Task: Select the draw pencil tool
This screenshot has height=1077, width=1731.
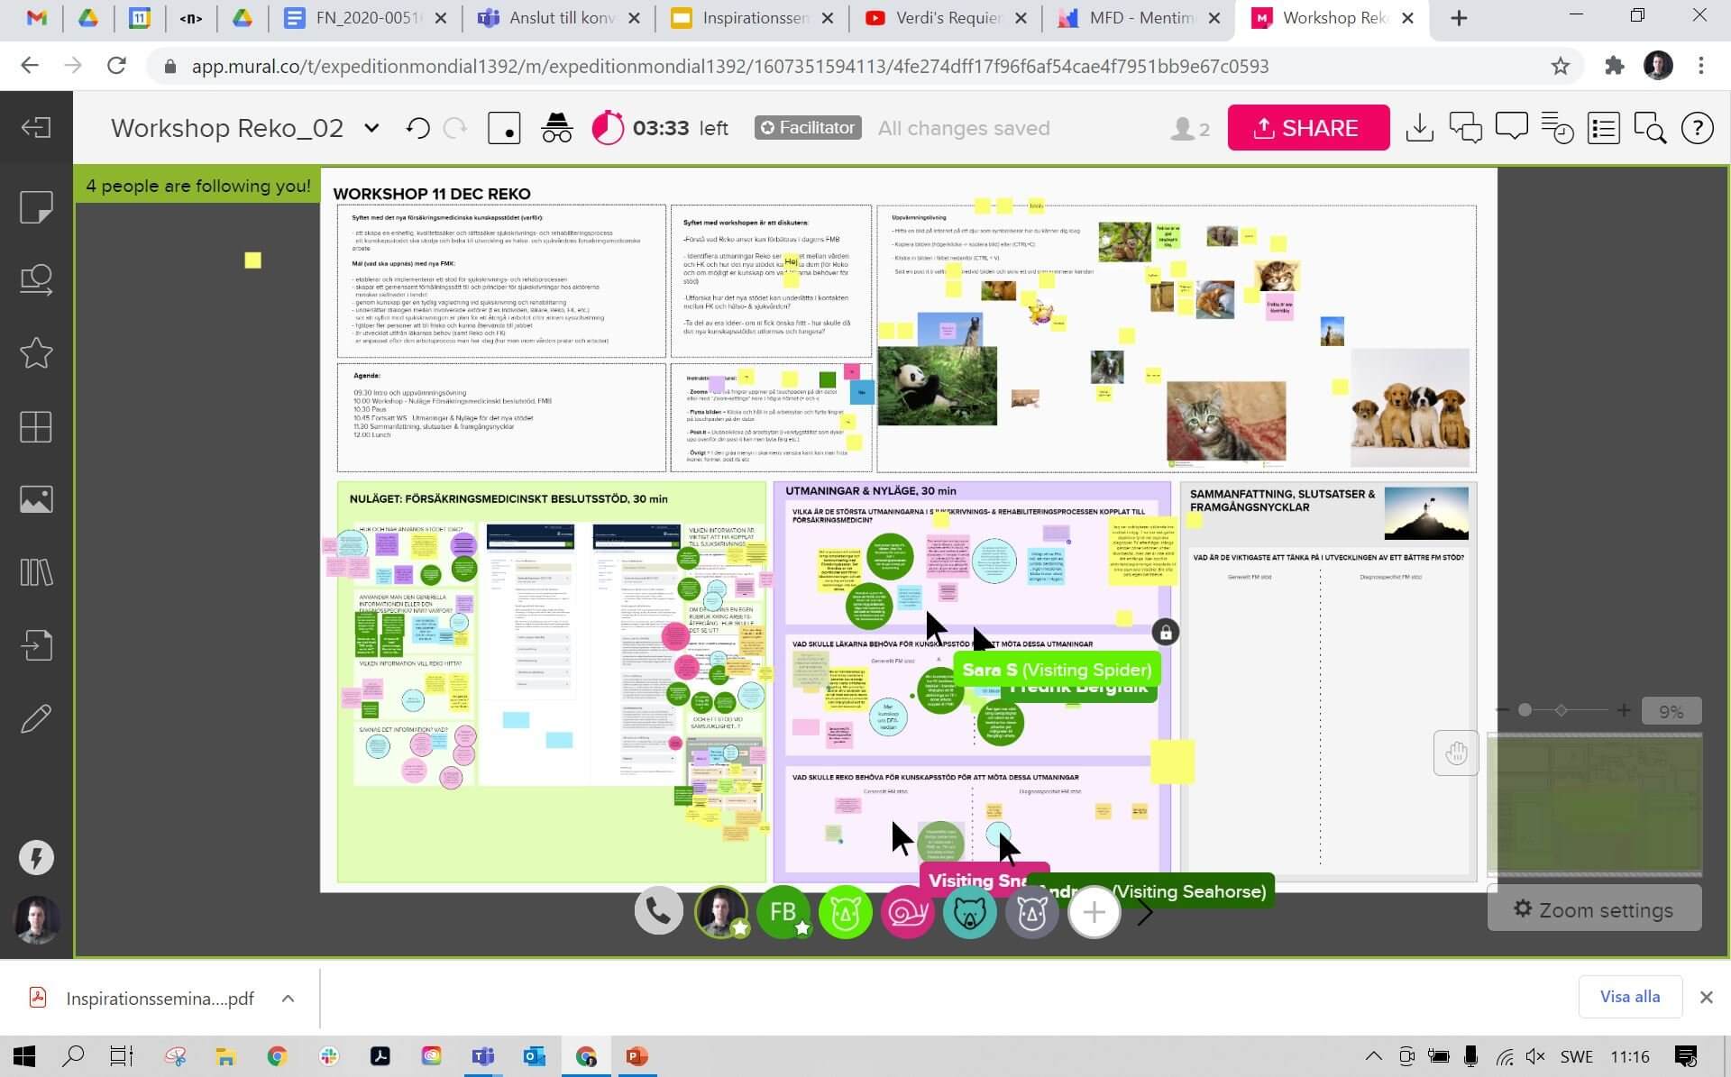Action: 36,718
